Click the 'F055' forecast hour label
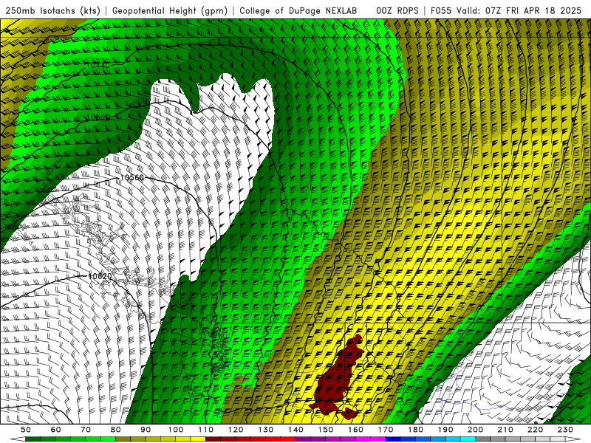This screenshot has width=591, height=443. coord(441,10)
